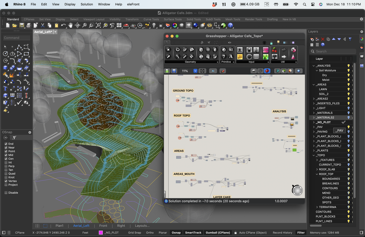Open the Aerial_Left viewport title dropdown
Screen dimensions: 365x237
55,32
